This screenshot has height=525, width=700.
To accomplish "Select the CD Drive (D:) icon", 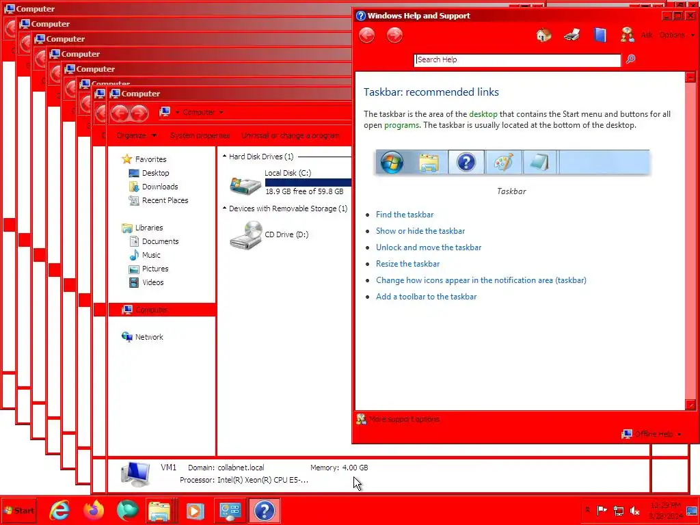I will (x=245, y=235).
